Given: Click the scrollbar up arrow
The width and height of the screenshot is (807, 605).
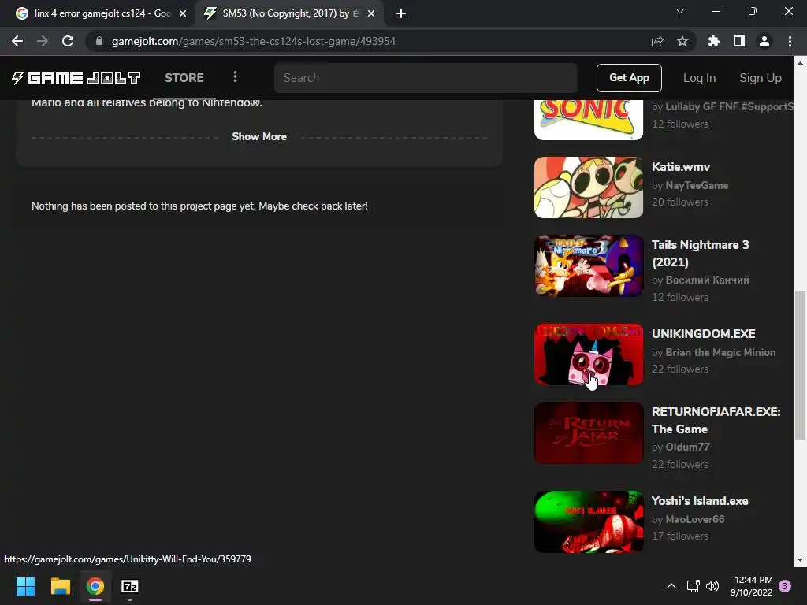Looking at the screenshot, I should point(800,63).
